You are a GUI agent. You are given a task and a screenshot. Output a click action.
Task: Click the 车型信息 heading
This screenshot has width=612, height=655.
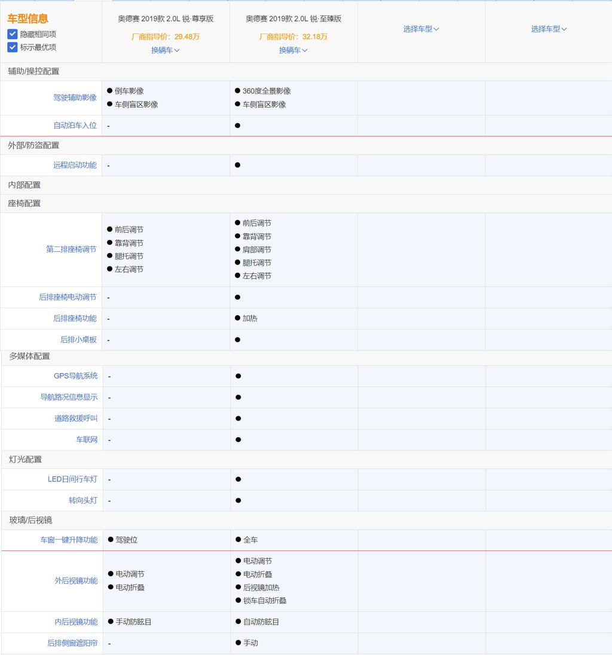(x=27, y=19)
